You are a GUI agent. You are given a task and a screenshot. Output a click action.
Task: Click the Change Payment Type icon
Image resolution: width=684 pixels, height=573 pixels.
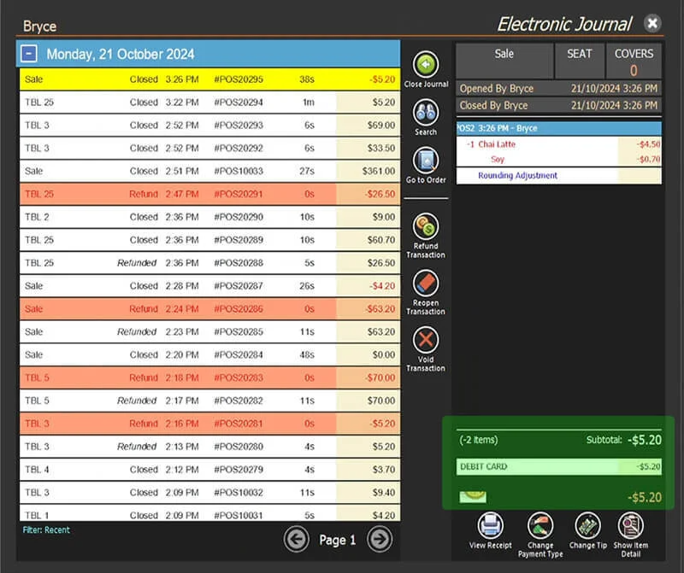point(540,525)
